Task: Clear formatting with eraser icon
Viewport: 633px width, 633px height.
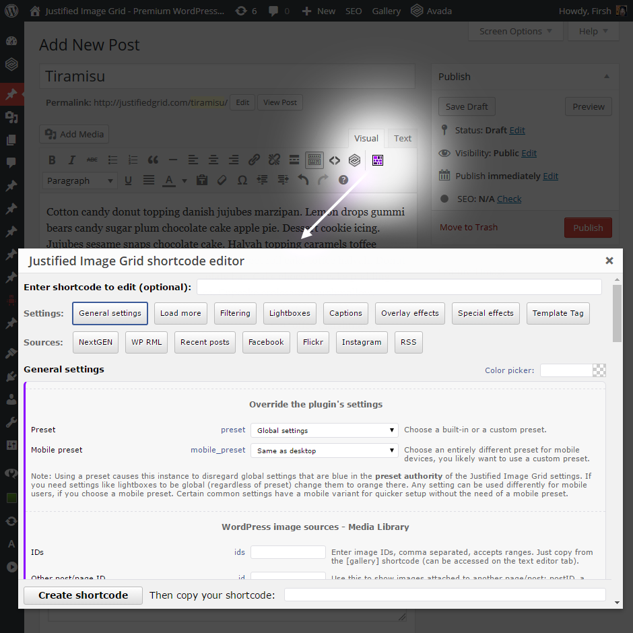Action: (x=222, y=180)
